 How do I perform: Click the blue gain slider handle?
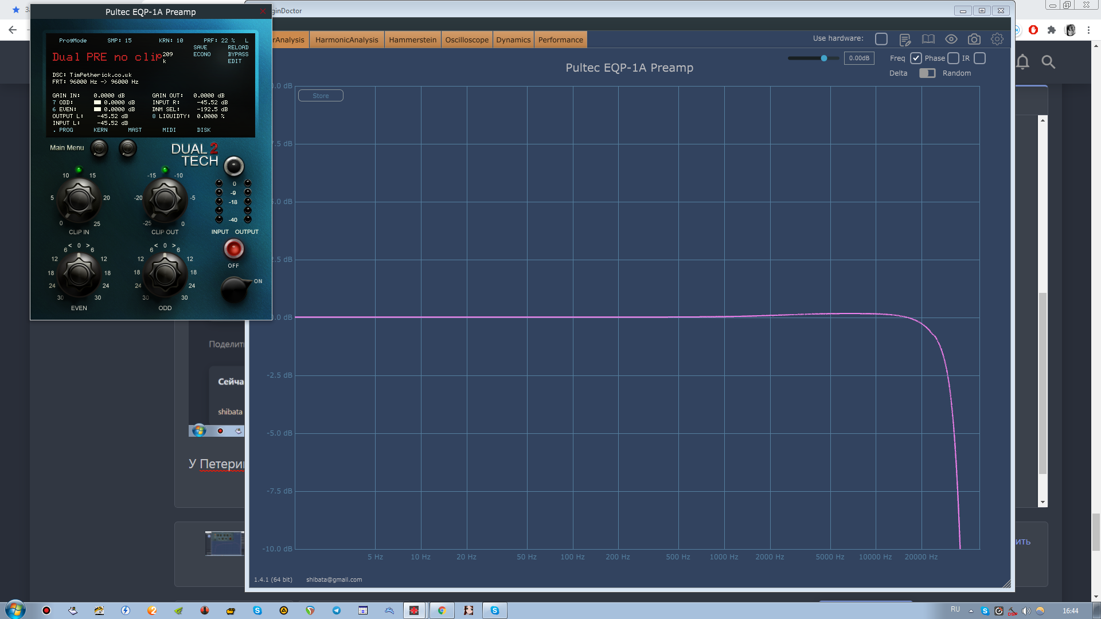point(824,58)
